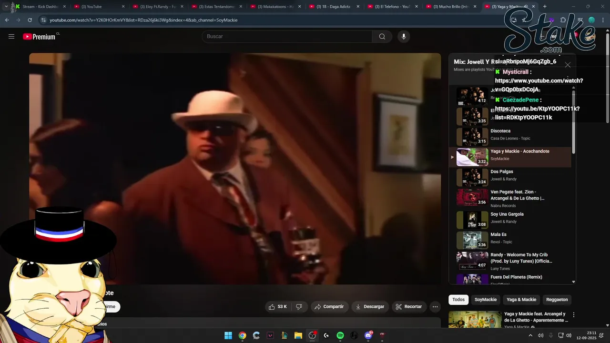Dislike the video with thumbs down
This screenshot has height=343, width=610.
coord(299,307)
